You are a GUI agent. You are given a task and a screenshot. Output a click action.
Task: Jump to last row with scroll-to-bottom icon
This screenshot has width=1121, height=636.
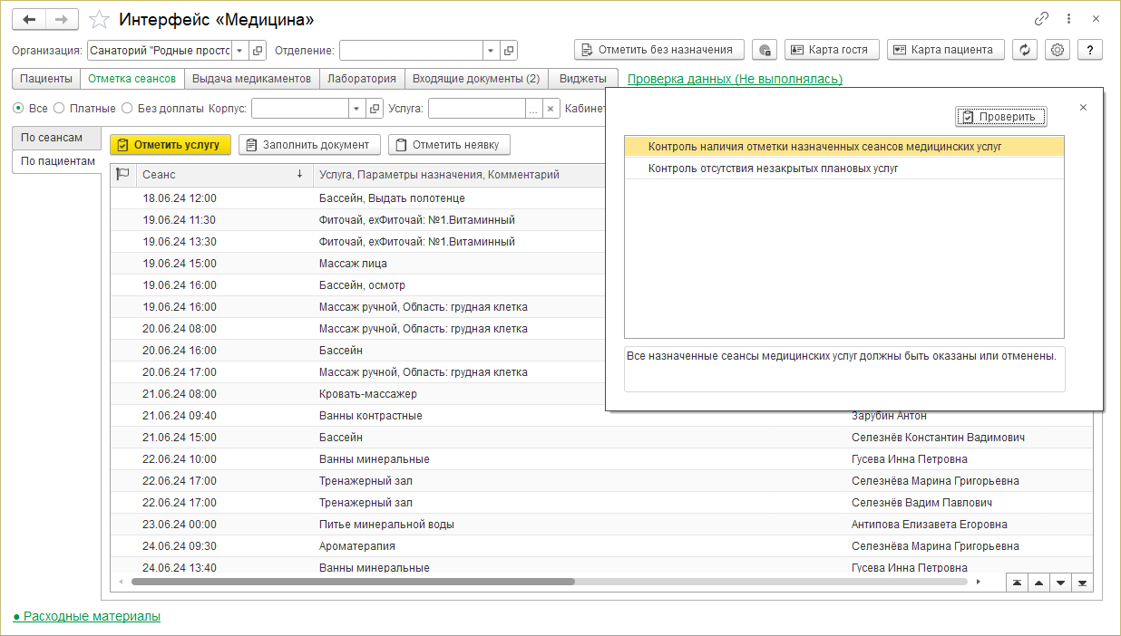coord(1082,583)
